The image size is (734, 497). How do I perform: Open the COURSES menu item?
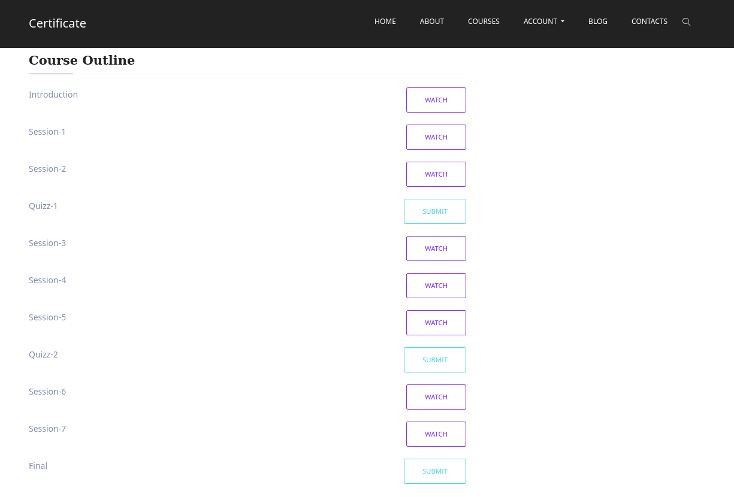coord(484,22)
